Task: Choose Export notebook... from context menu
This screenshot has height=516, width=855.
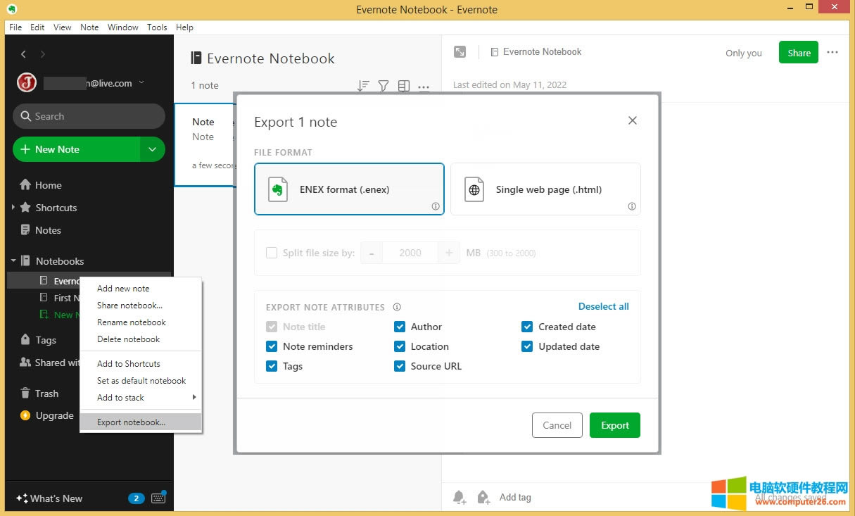Action: pos(132,422)
